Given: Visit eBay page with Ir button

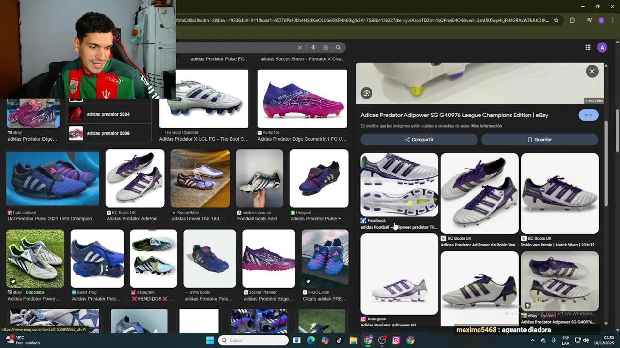Looking at the screenshot, I should pyautogui.click(x=589, y=115).
